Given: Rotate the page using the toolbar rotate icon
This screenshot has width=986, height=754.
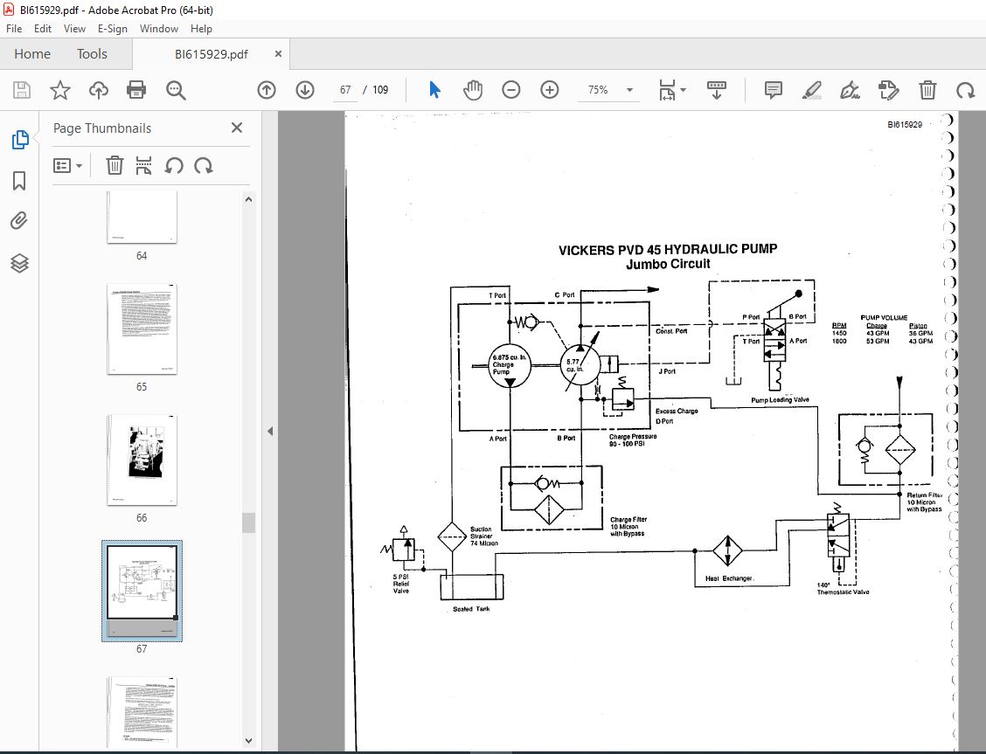Looking at the screenshot, I should (966, 91).
